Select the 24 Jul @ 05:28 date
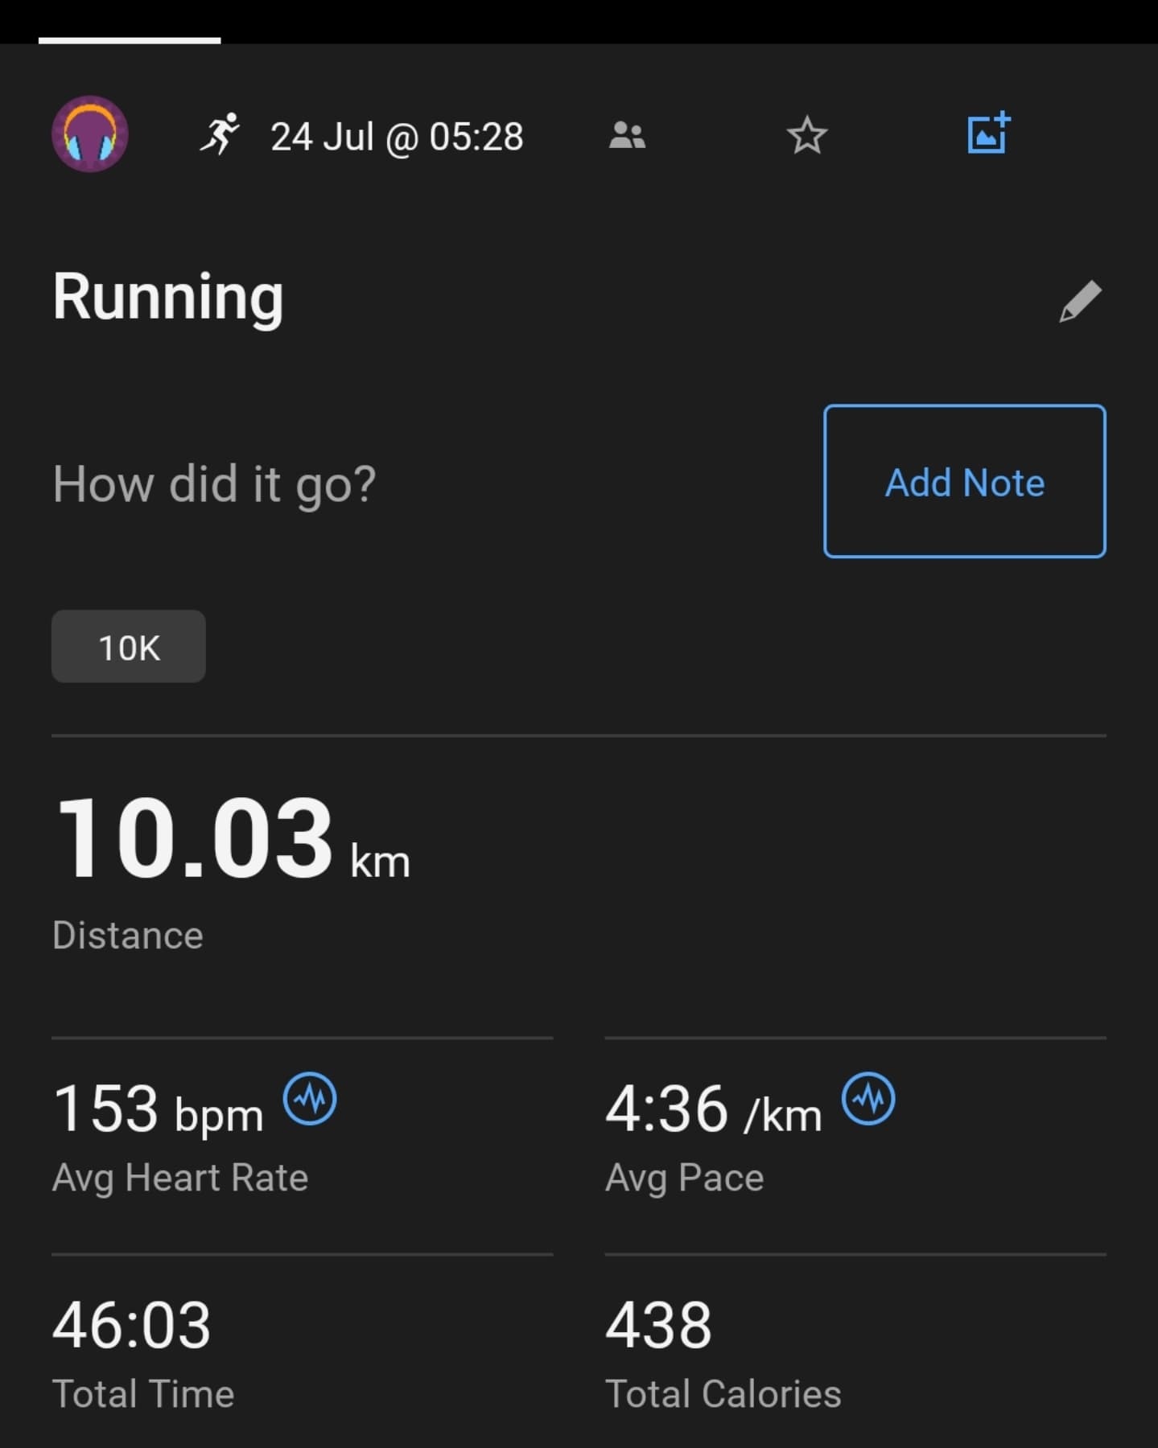Image resolution: width=1158 pixels, height=1448 pixels. tap(397, 136)
